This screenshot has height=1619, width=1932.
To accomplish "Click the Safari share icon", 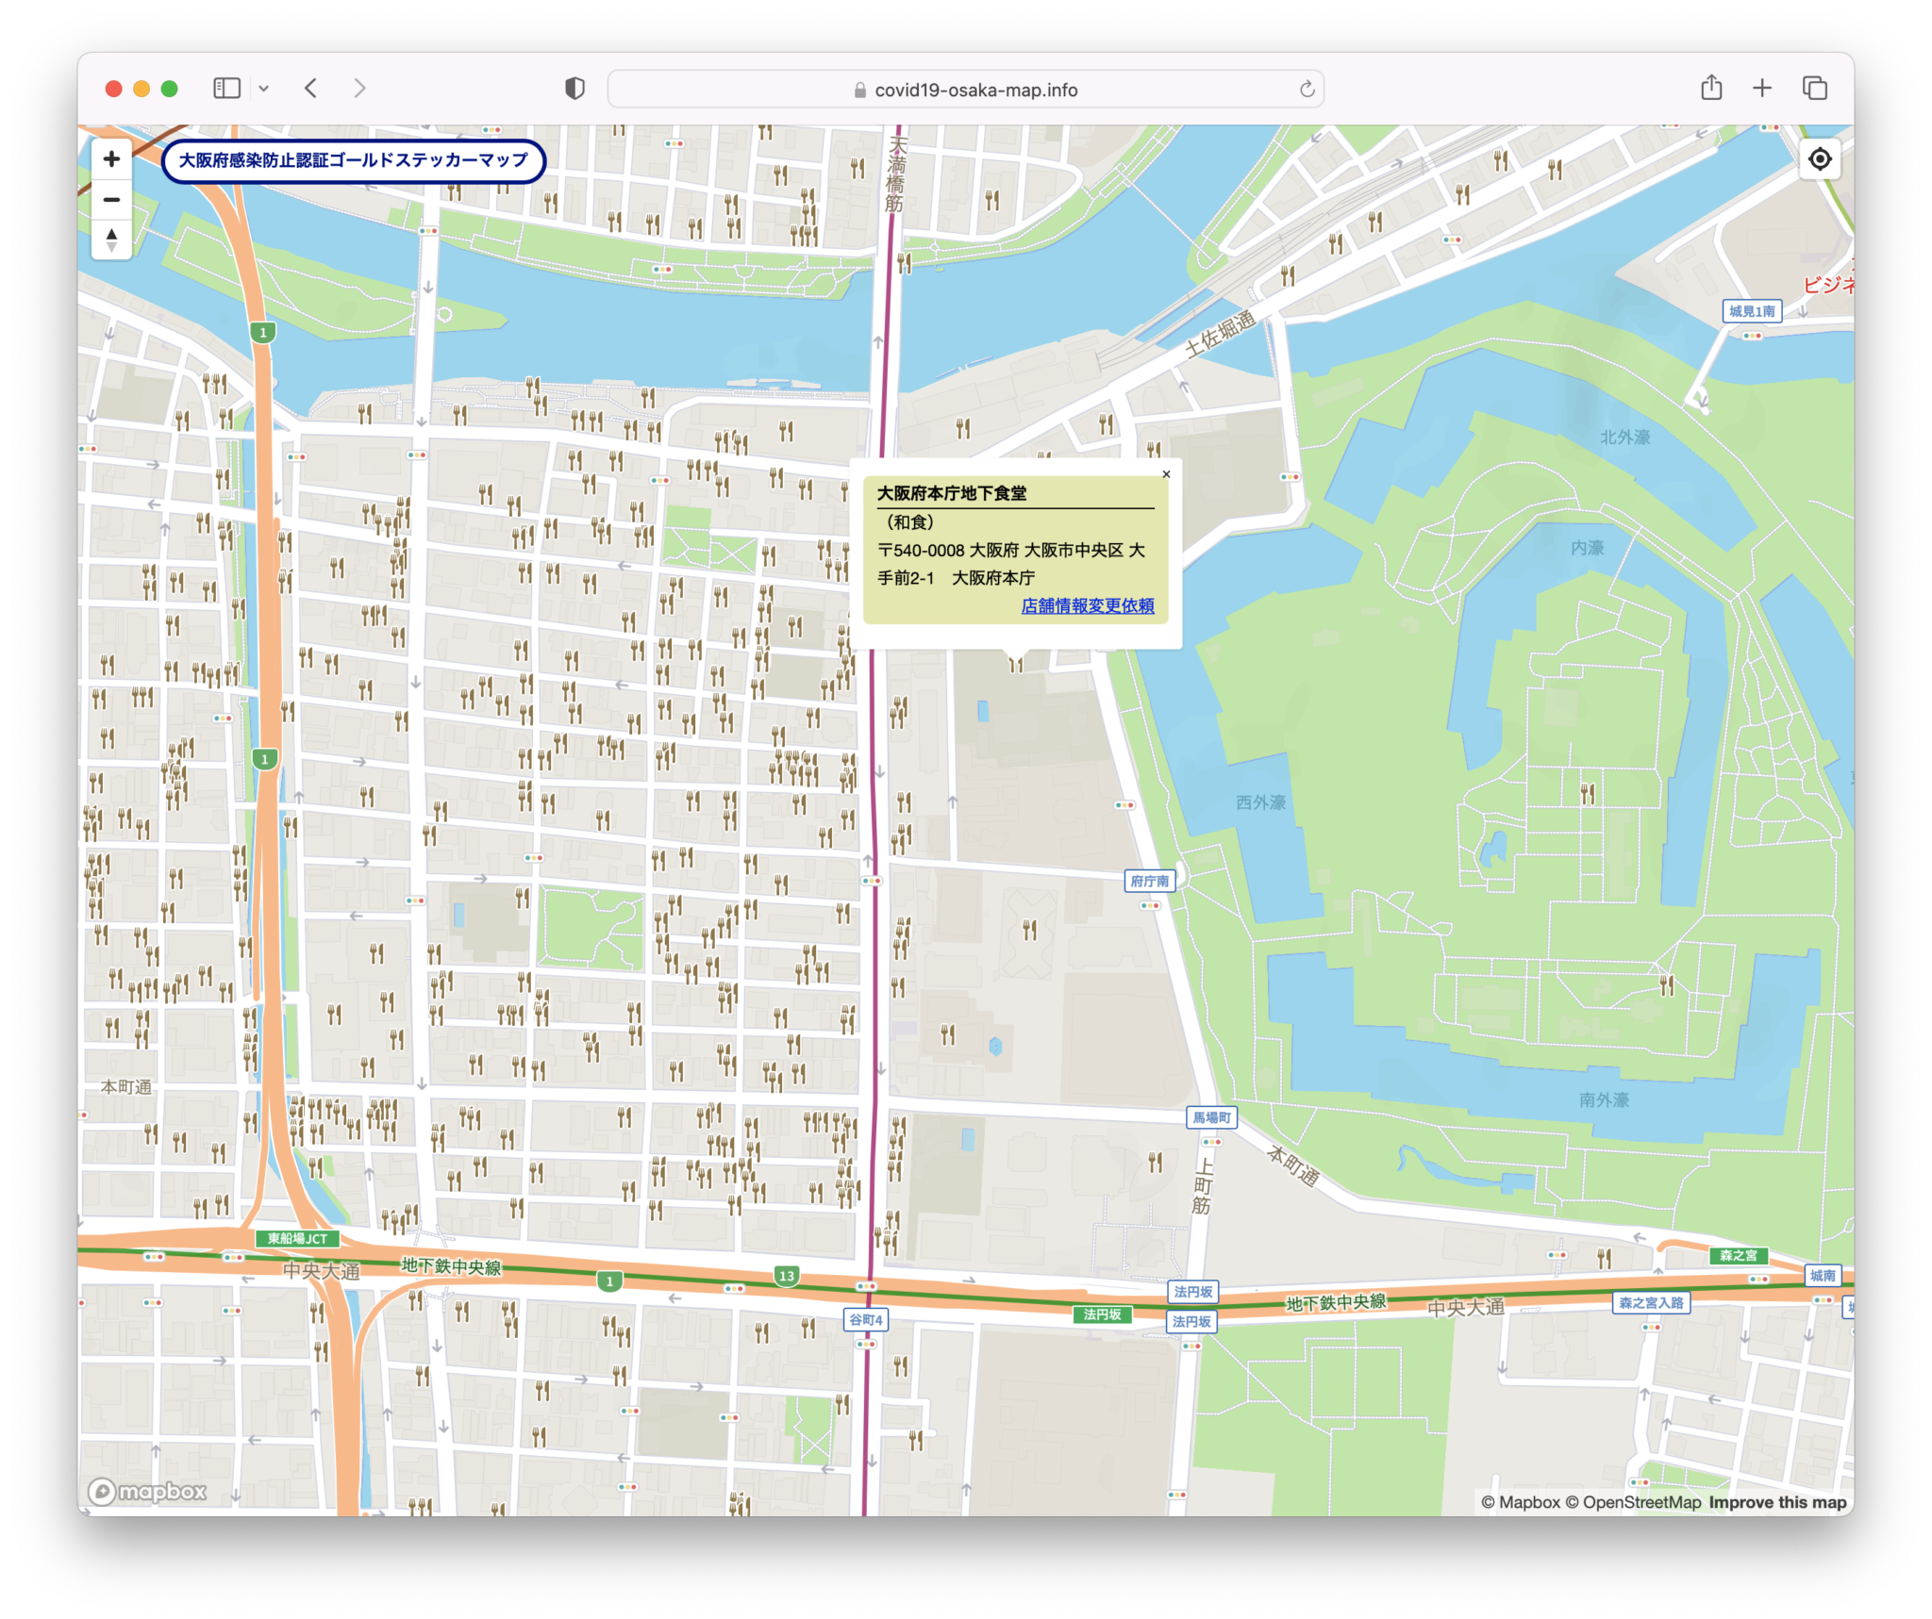I will (1711, 88).
